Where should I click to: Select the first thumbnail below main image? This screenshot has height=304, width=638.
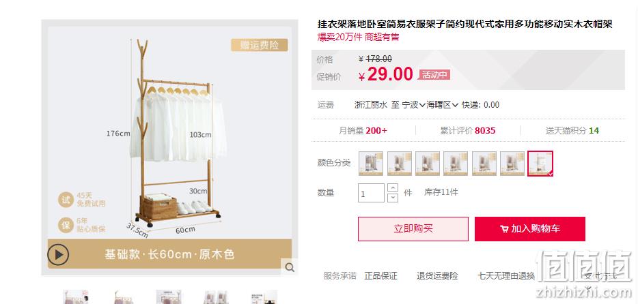coord(76,297)
